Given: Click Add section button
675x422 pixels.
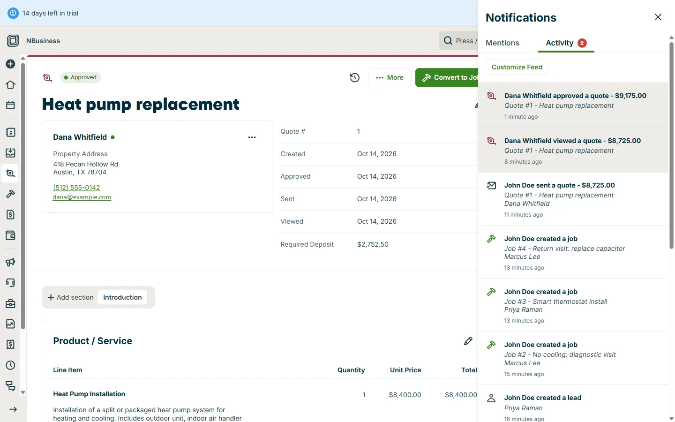Looking at the screenshot, I should pyautogui.click(x=71, y=297).
